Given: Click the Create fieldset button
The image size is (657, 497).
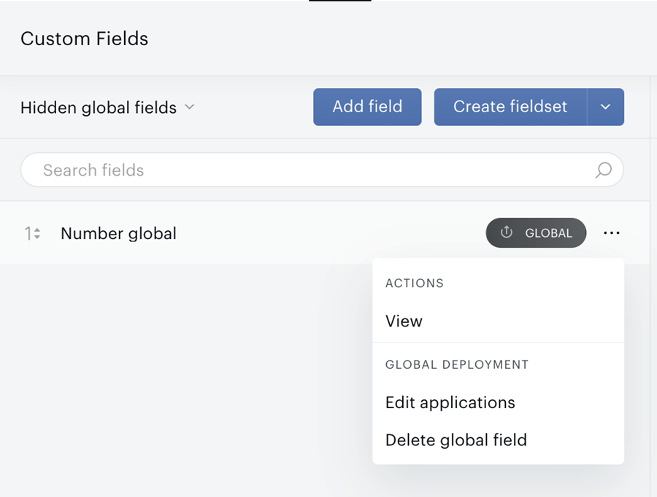Looking at the screenshot, I should [x=510, y=106].
